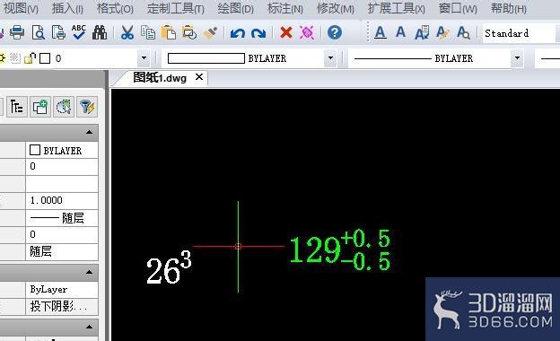Paste from clipboard icon

tap(168, 33)
